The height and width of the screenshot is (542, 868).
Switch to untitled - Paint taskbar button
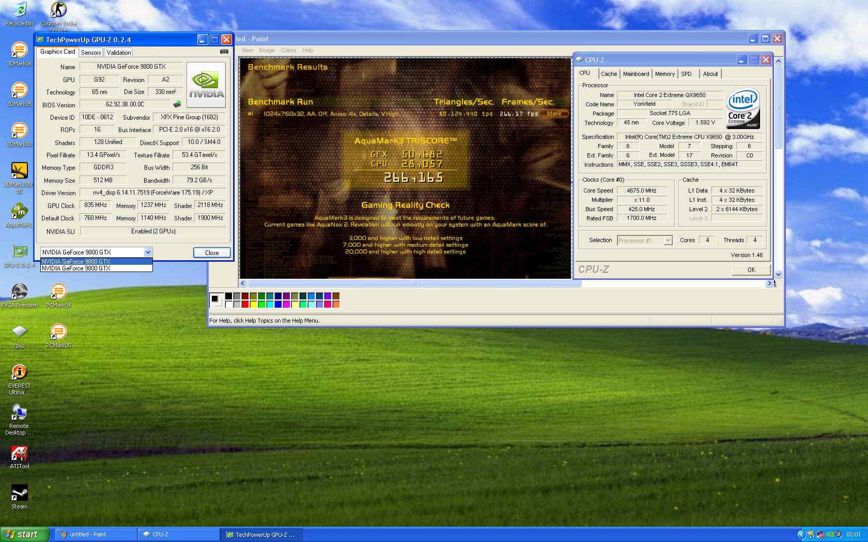click(95, 534)
